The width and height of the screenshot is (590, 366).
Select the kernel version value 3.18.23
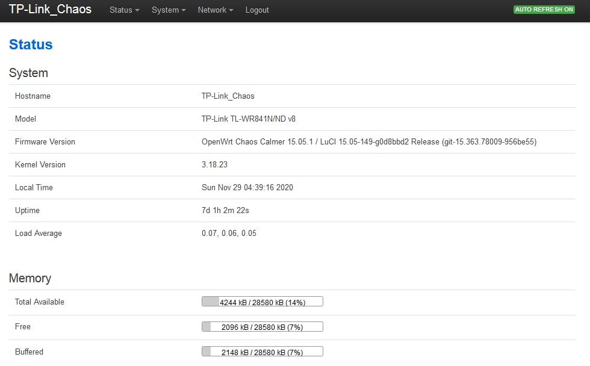pos(214,164)
